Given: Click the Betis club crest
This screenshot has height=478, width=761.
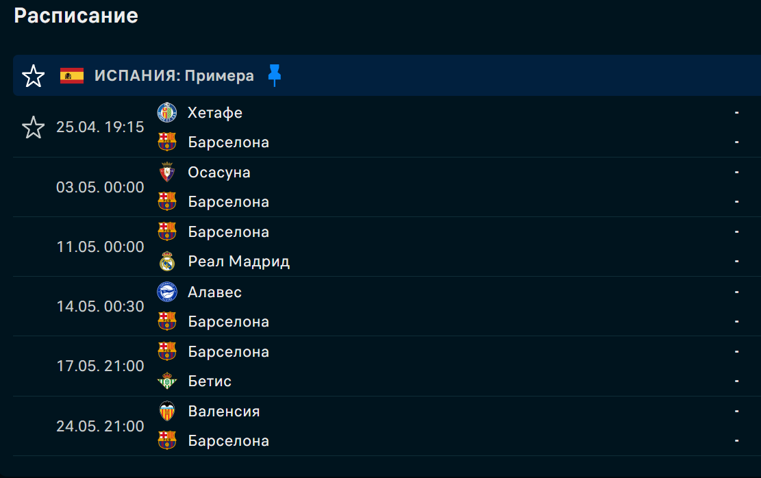Looking at the screenshot, I should pos(167,381).
